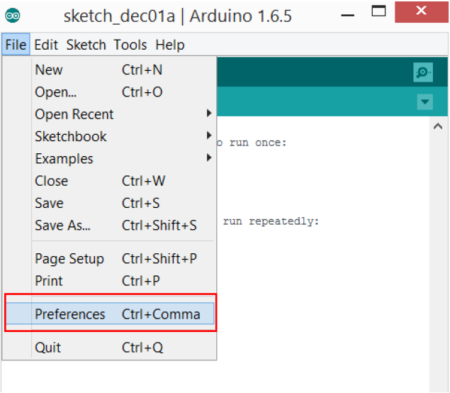Choose New in the File menu
This screenshot has height=393, width=450.
coord(49,70)
